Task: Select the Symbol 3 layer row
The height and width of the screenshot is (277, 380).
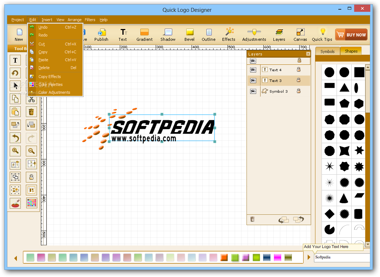Action: coord(279,91)
